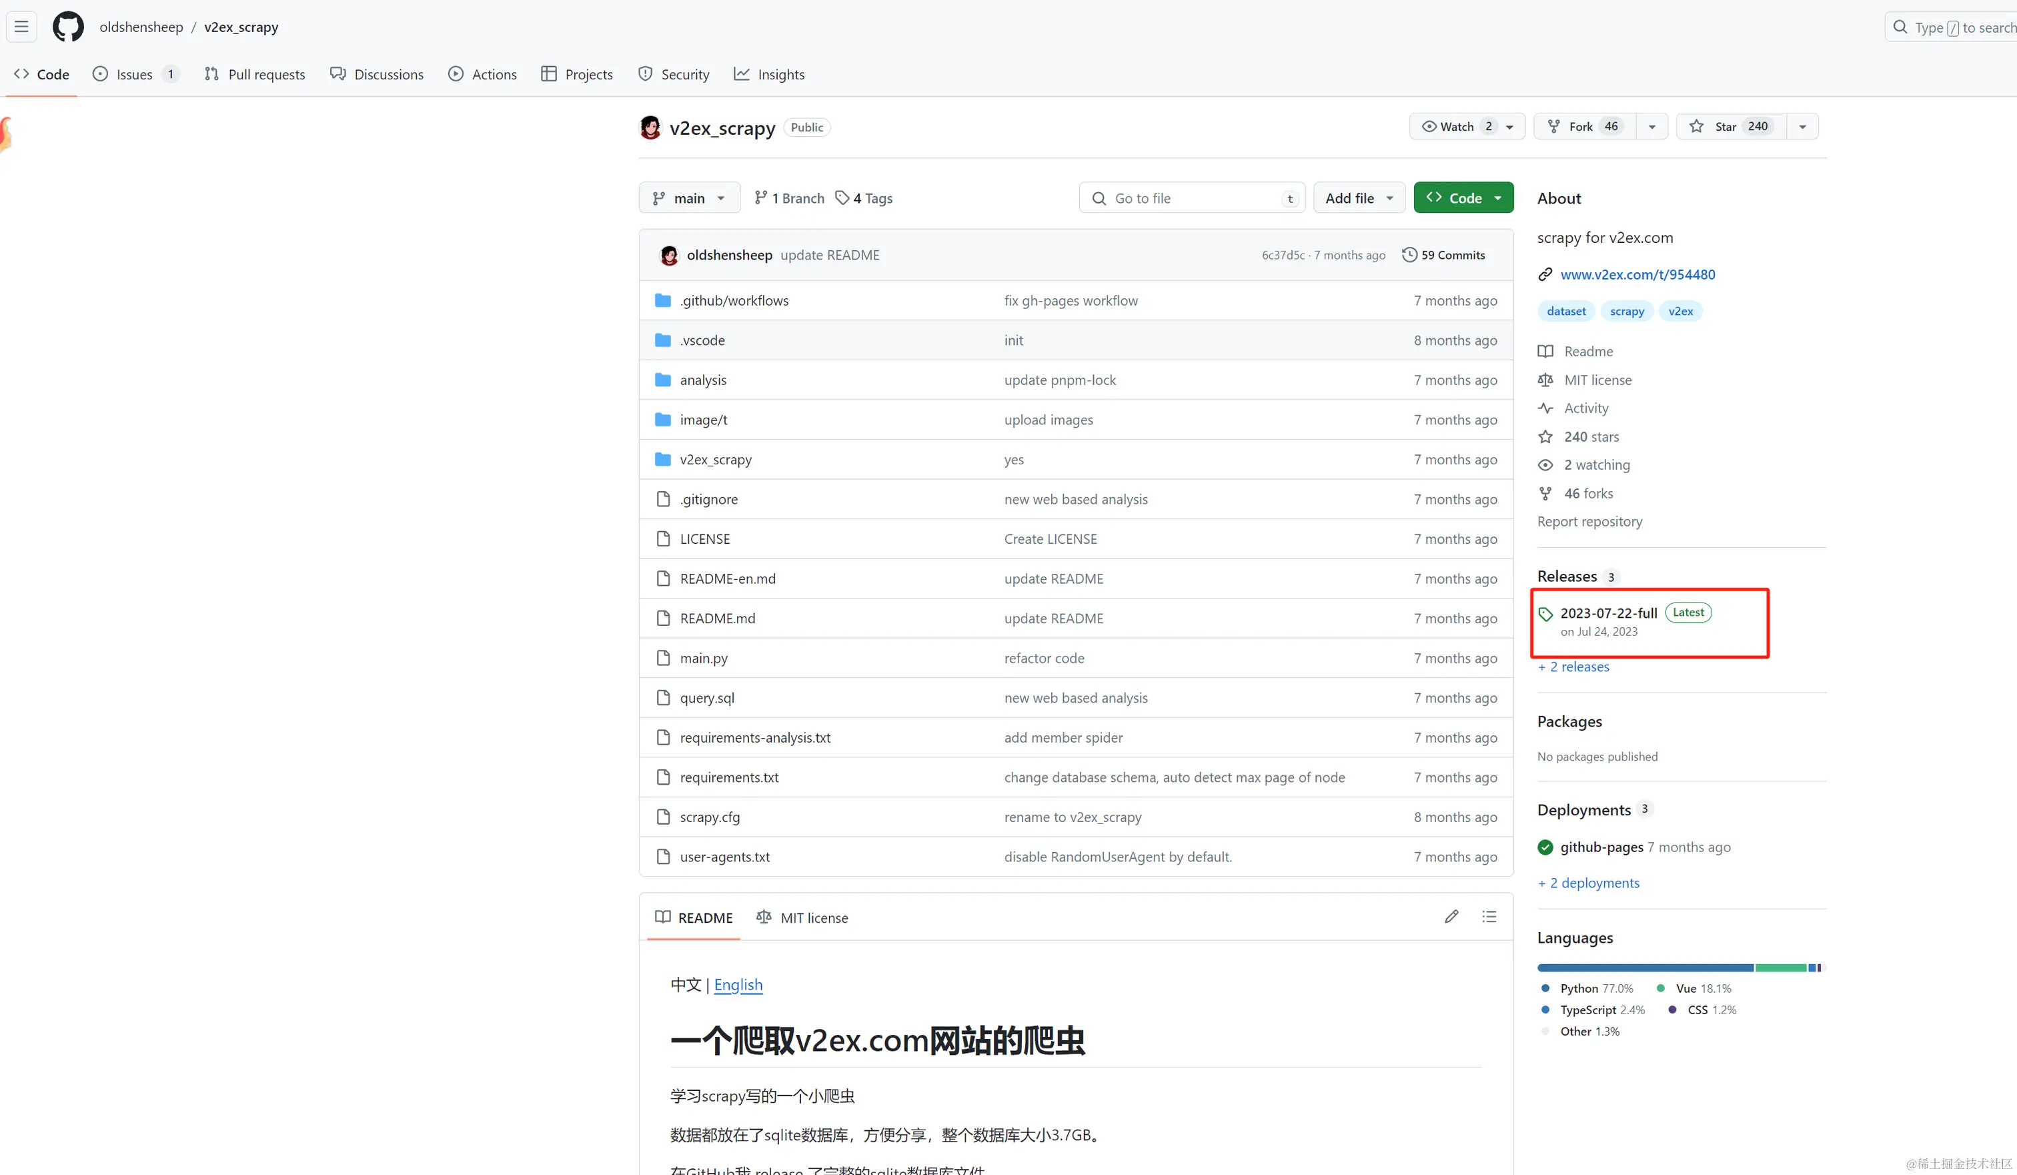Open the README outline list icon

click(x=1489, y=917)
